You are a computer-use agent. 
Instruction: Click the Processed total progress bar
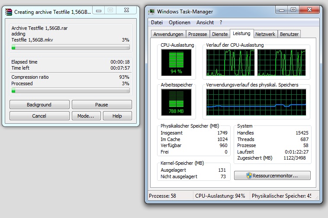[x=71, y=90]
